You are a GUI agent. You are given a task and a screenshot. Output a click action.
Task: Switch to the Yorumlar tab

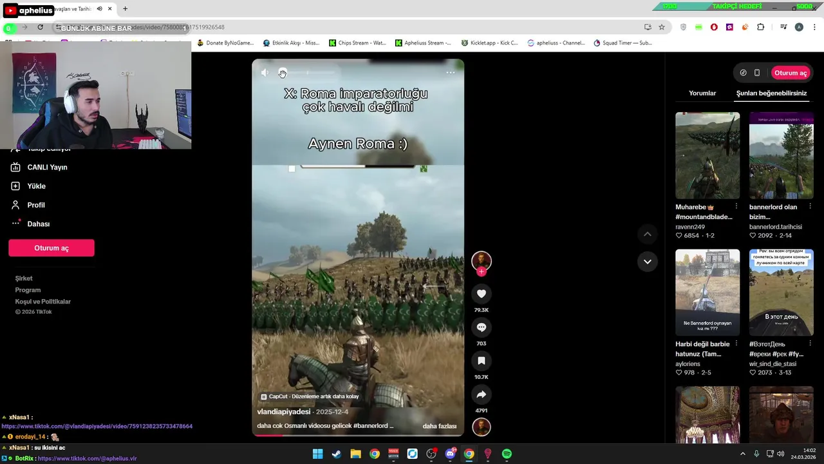702,93
